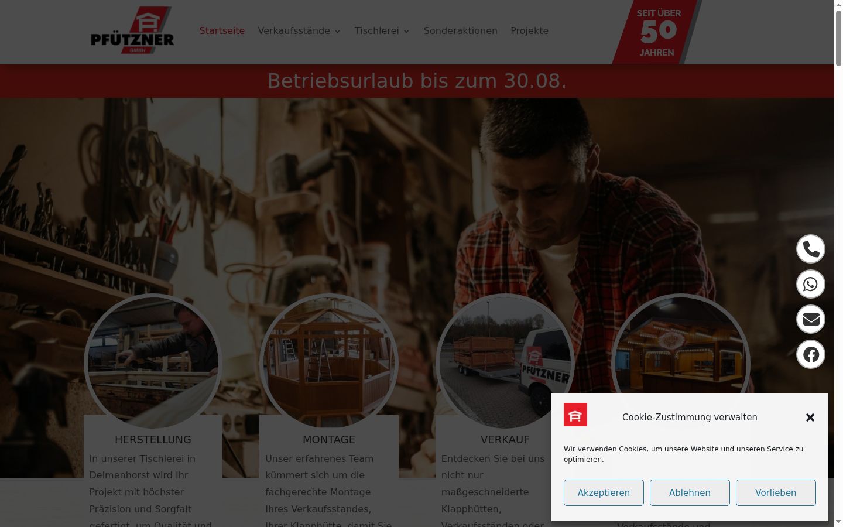
Task: Select Projekte in the navigation
Action: point(529,30)
